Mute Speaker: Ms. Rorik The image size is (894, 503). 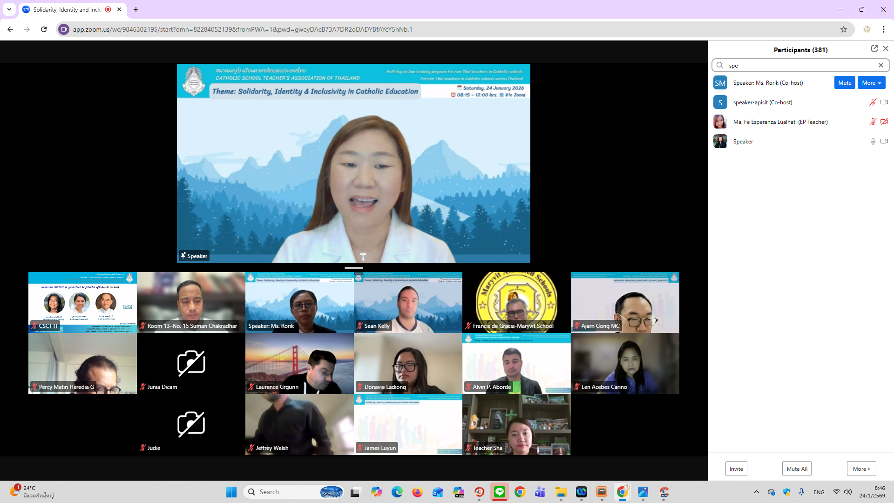pos(844,82)
